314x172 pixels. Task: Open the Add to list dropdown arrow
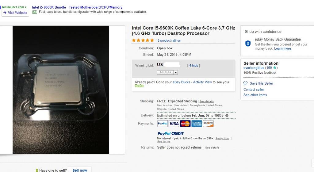point(176,72)
